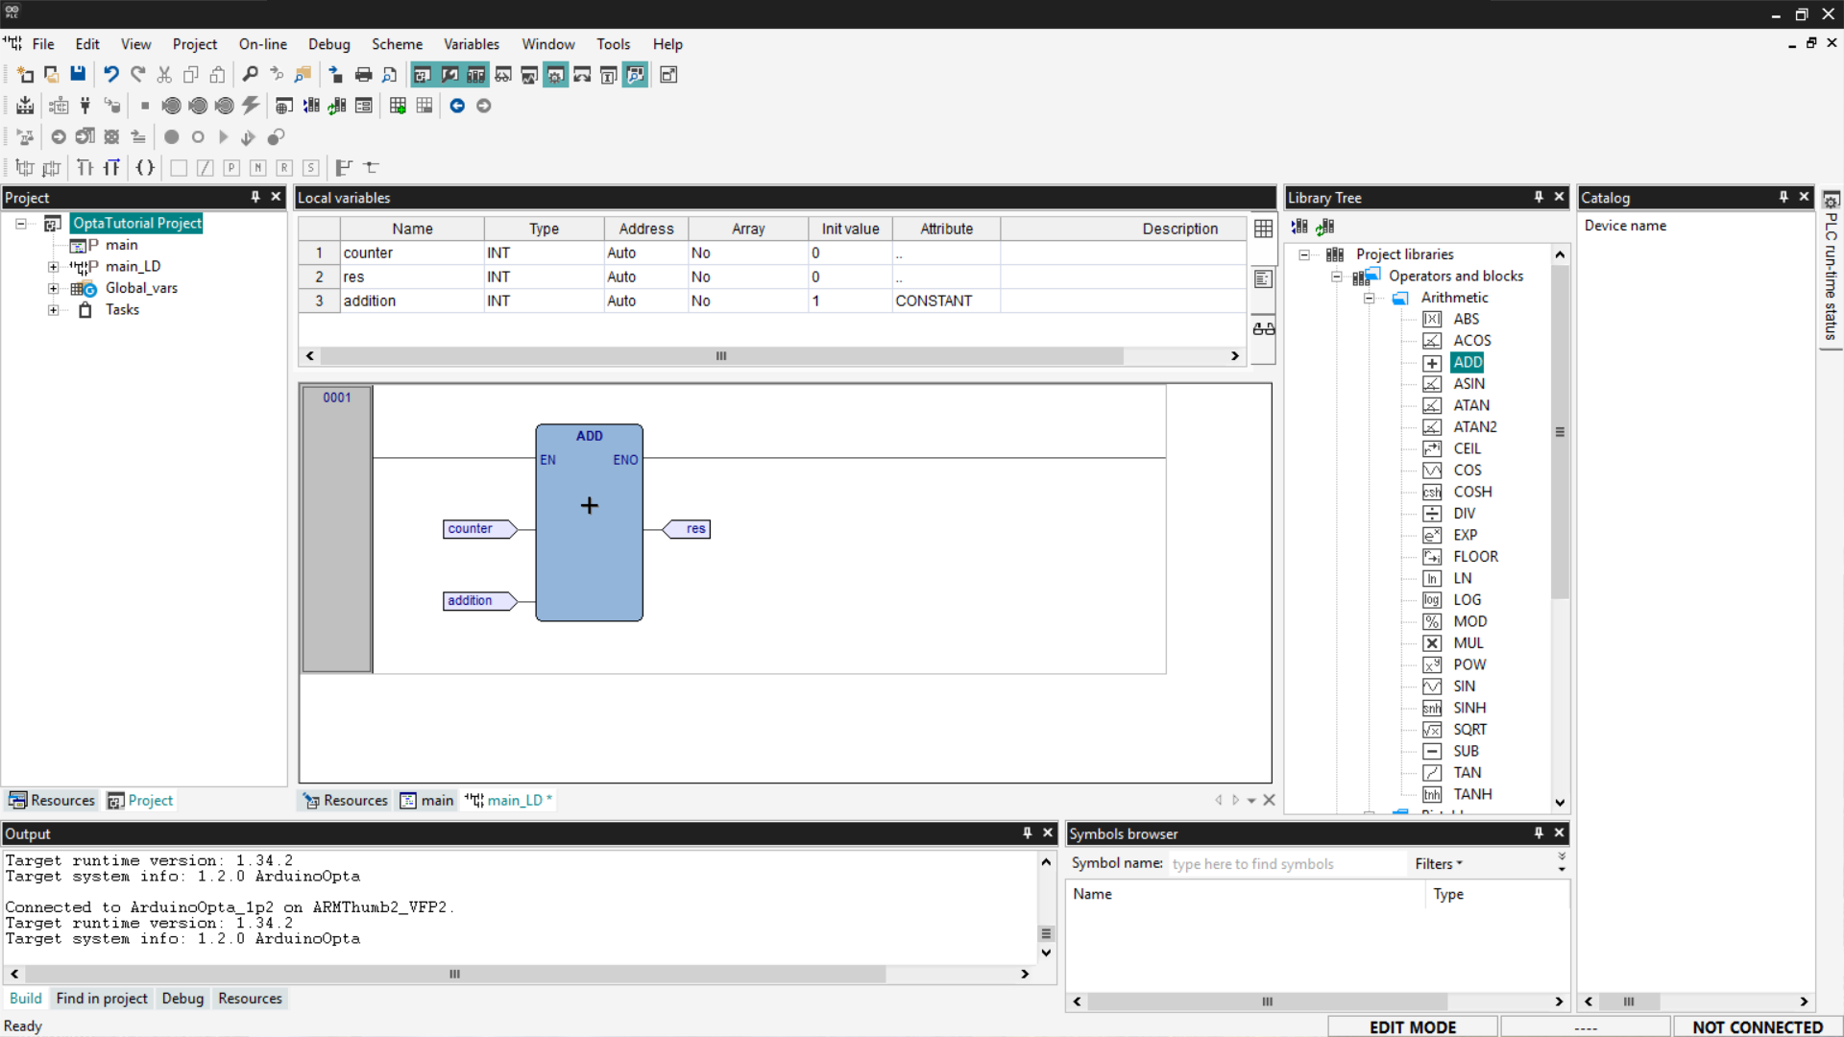Click the curly braces toolbar icon
This screenshot has width=1844, height=1037.
tap(145, 167)
